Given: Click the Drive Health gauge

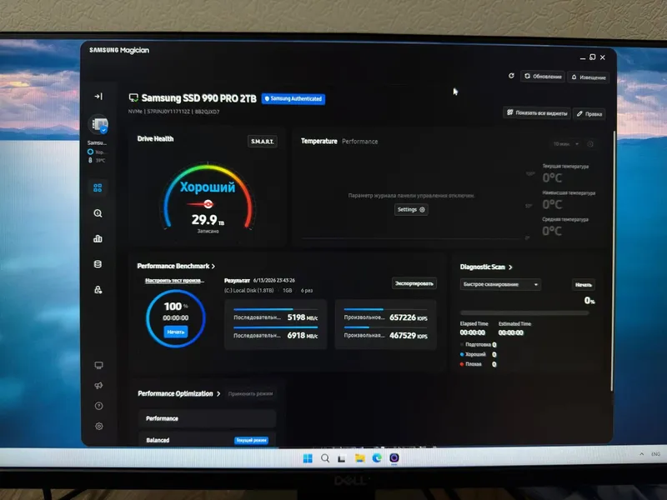Looking at the screenshot, I should tap(208, 198).
